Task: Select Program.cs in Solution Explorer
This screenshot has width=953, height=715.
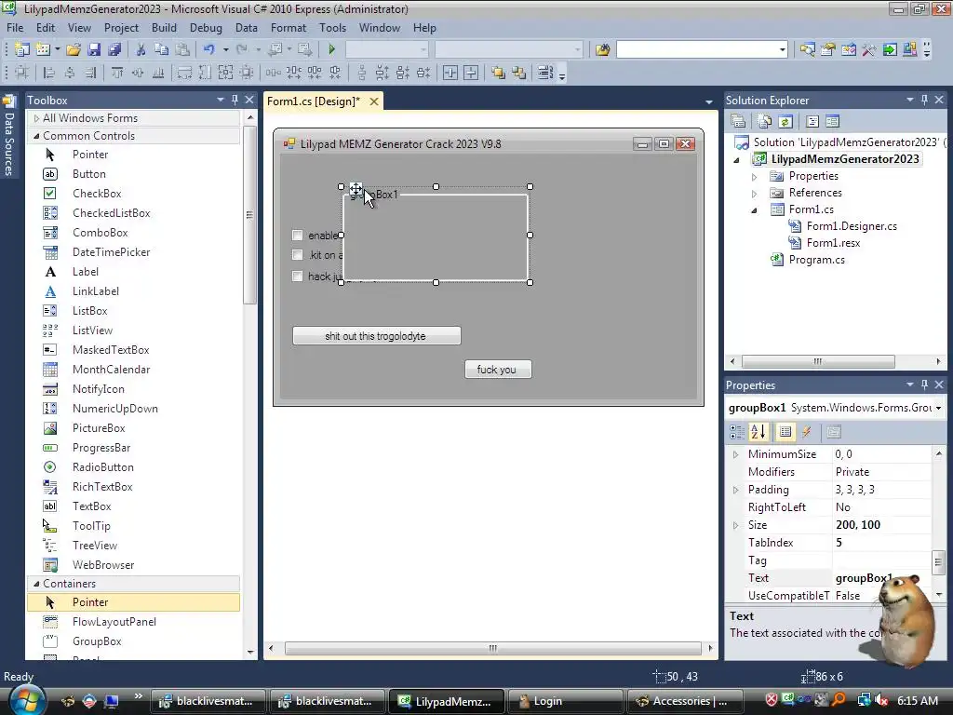Action: click(x=816, y=260)
